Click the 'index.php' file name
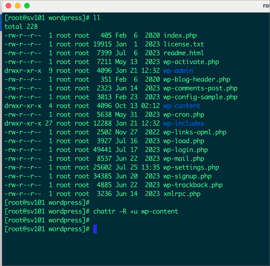The width and height of the screenshot is (270, 266). point(180,35)
